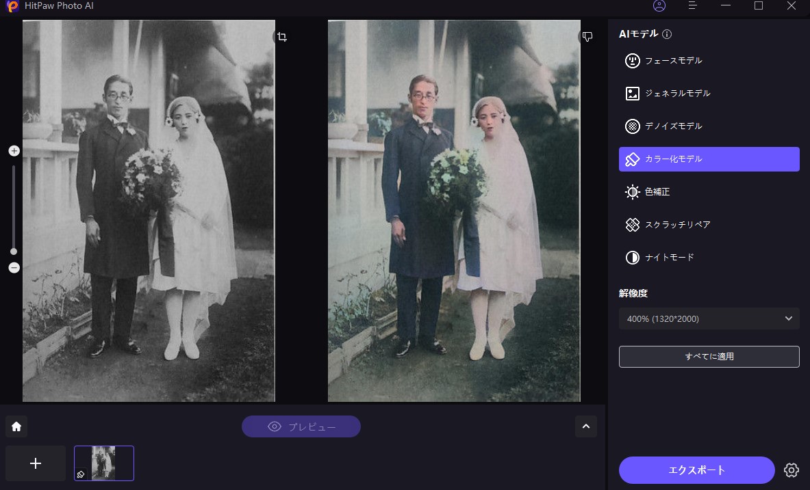810x490 pixels.
Task: Open the 解像度 400% dropdown
Action: tap(709, 318)
